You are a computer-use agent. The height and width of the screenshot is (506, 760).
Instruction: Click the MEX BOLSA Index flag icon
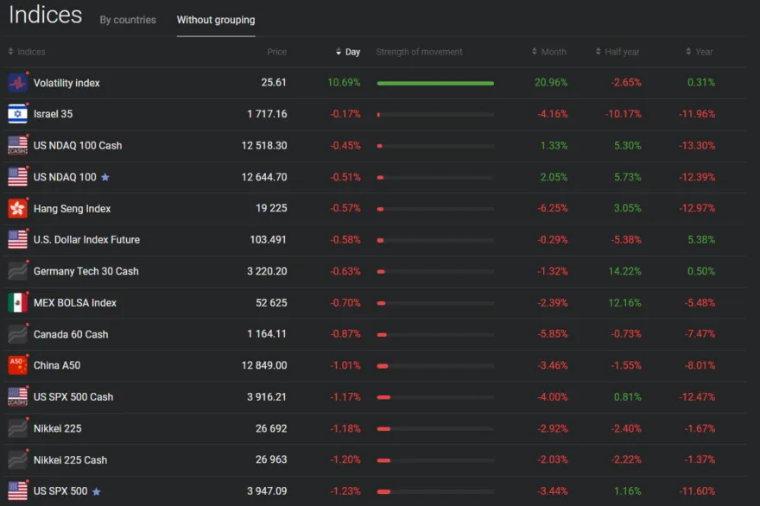click(17, 303)
